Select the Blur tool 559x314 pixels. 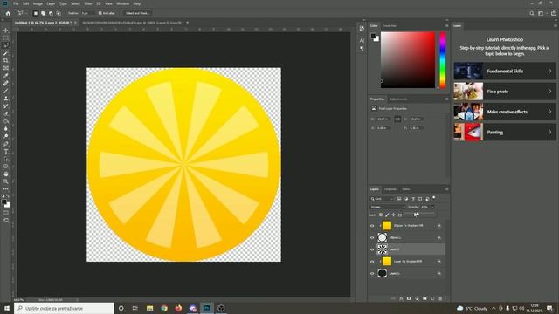click(x=6, y=129)
